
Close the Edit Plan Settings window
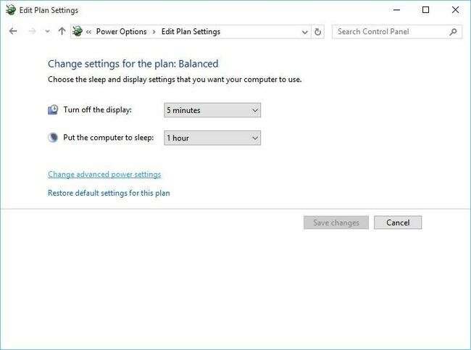(x=455, y=10)
